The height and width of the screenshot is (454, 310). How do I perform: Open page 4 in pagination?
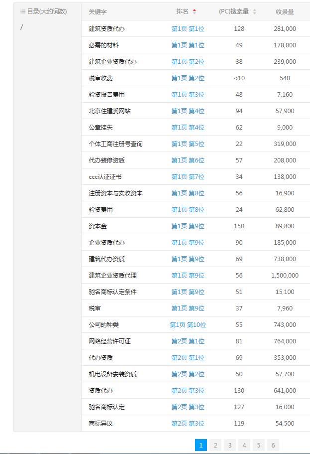click(x=244, y=445)
